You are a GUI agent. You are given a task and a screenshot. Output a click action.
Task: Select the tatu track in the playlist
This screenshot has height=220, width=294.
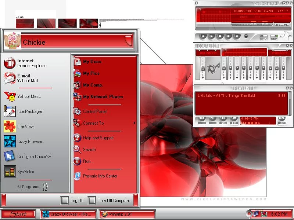coord(226,96)
